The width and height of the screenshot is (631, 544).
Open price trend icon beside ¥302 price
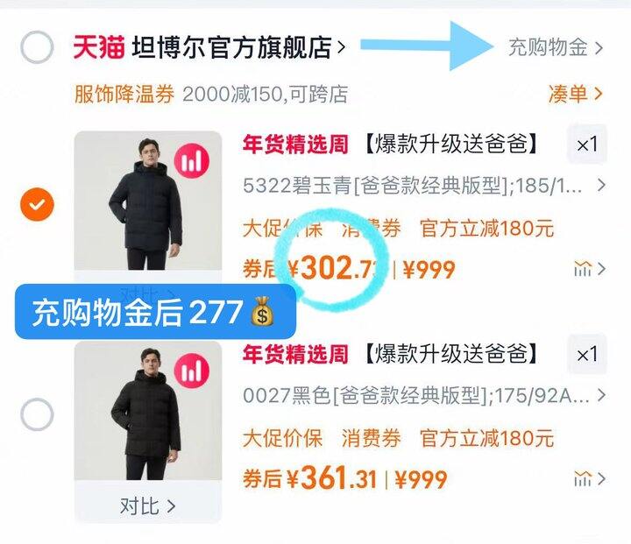coord(590,269)
